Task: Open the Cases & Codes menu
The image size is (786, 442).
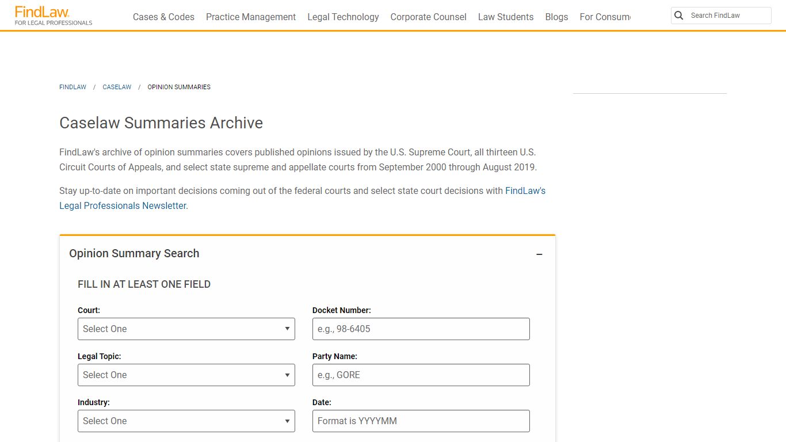Action: tap(163, 17)
